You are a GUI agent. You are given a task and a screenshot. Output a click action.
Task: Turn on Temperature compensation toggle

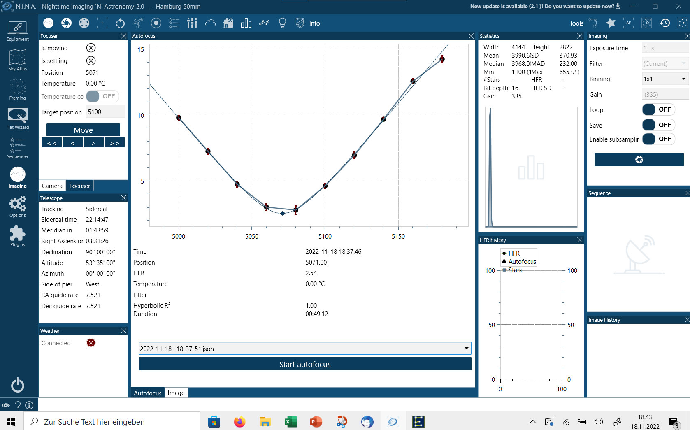pos(102,96)
